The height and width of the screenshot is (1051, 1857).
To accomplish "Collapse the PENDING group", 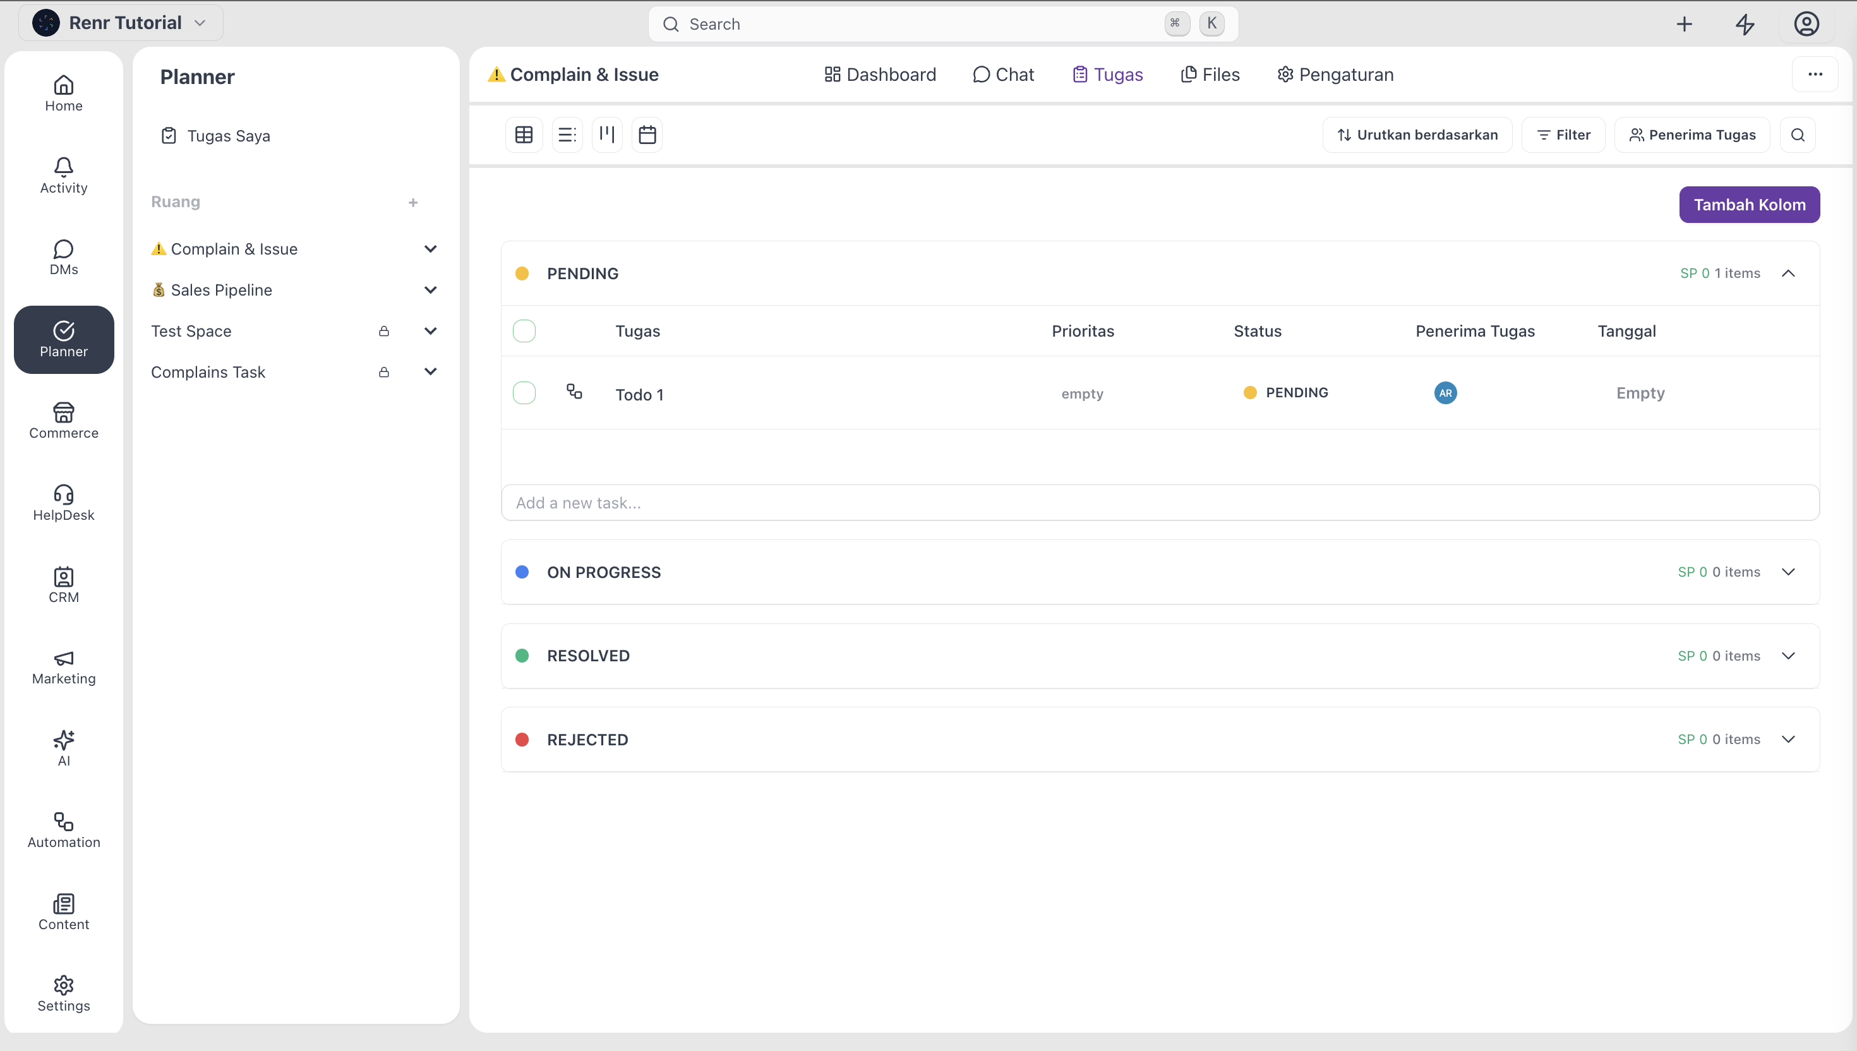I will (1788, 273).
